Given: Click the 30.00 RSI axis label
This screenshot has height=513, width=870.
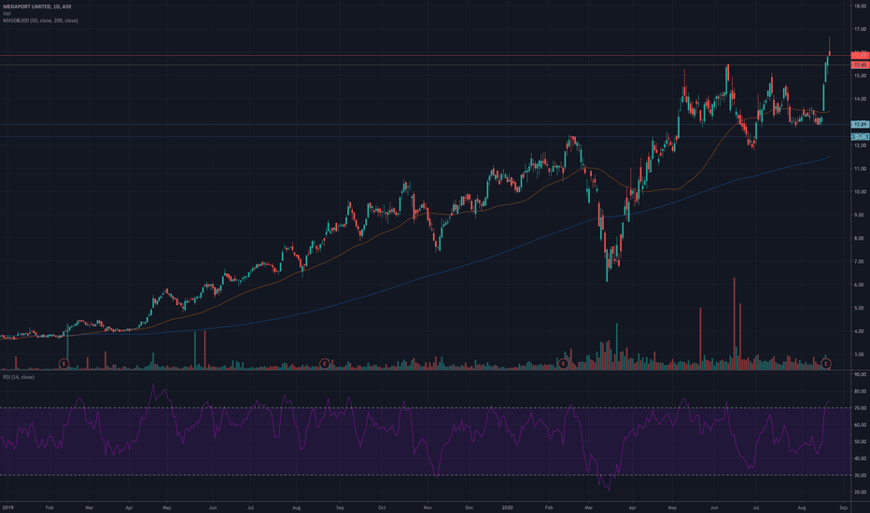Looking at the screenshot, I should 861,476.
